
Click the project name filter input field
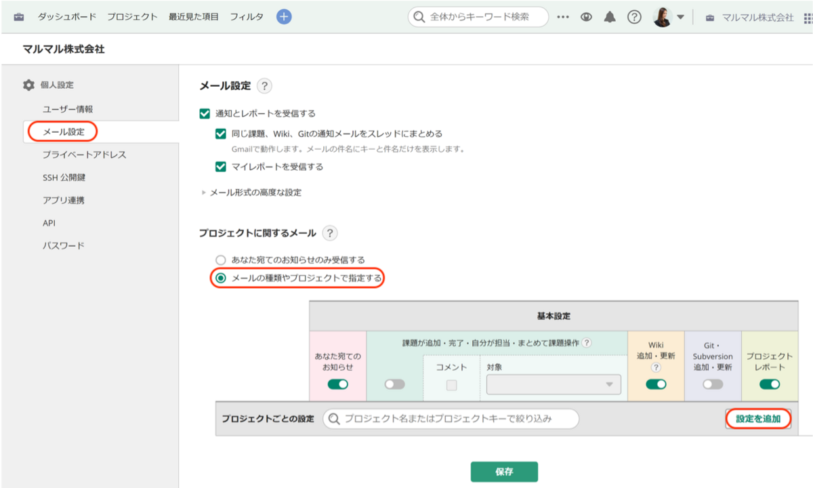(451, 419)
